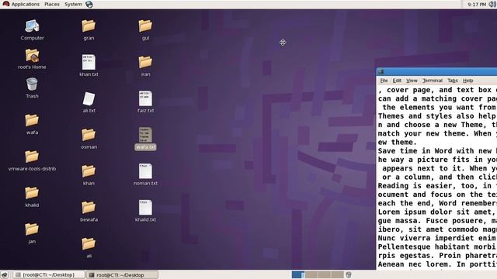Select the noman.txt file icon

tap(145, 171)
